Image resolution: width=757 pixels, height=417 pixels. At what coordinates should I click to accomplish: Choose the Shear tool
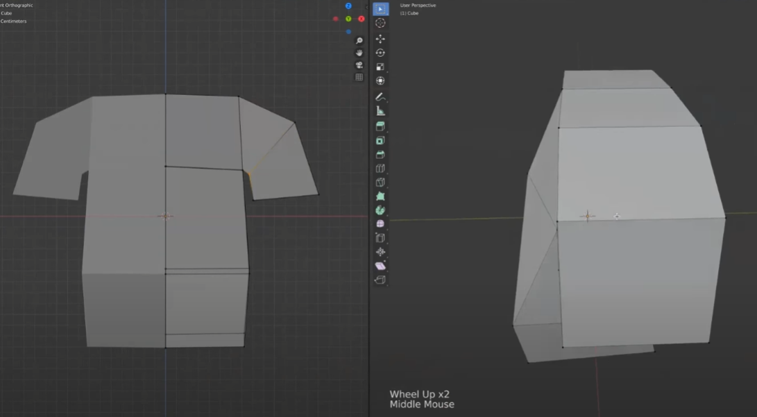click(380, 266)
